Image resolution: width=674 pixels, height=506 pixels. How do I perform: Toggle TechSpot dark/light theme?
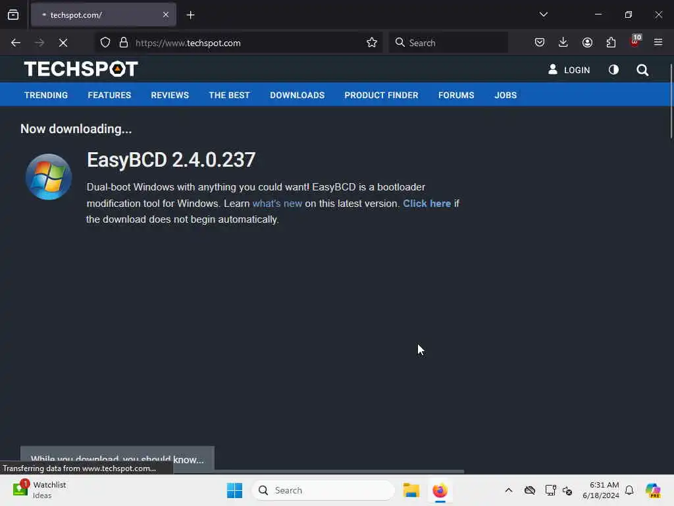pyautogui.click(x=614, y=70)
